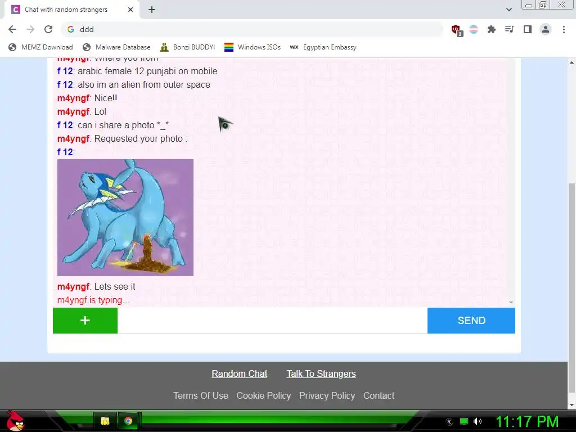Open the profile avatar menu

(546, 29)
